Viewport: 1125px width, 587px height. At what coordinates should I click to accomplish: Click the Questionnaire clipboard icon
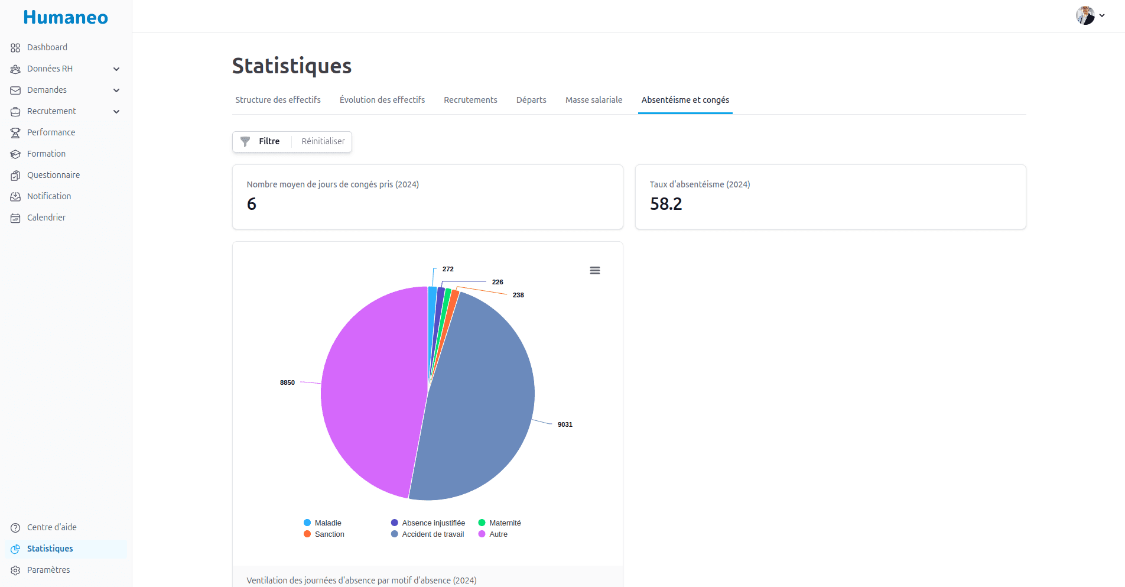(x=15, y=176)
